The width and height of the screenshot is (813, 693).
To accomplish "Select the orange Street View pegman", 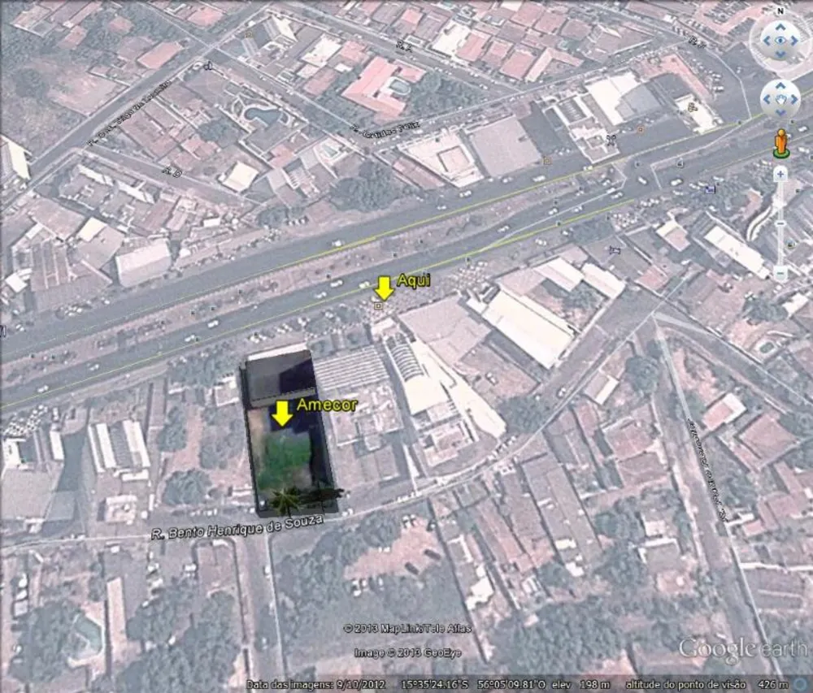I will (780, 144).
